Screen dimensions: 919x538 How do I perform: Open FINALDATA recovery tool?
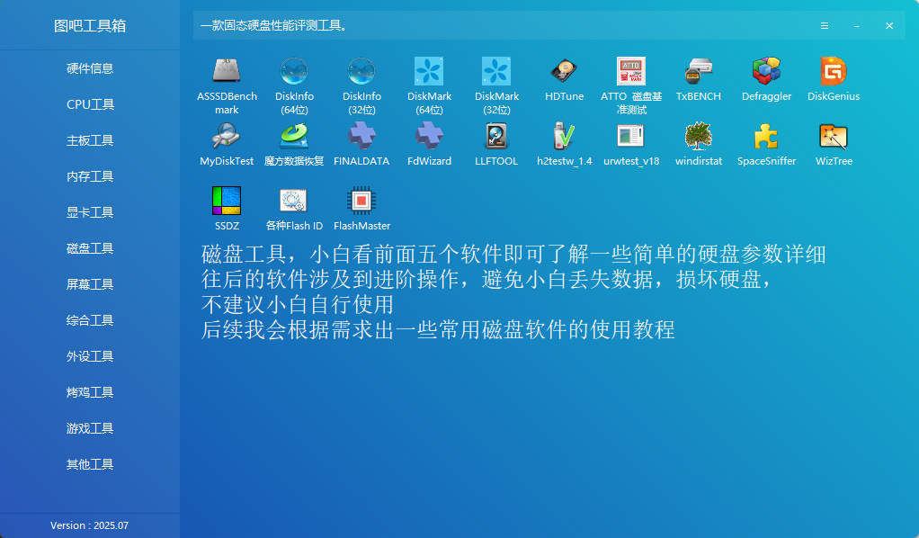(x=361, y=144)
